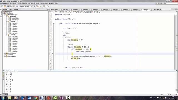Open Output panel settings icon
Screen dimensions: 178x100
click(x=3, y=79)
